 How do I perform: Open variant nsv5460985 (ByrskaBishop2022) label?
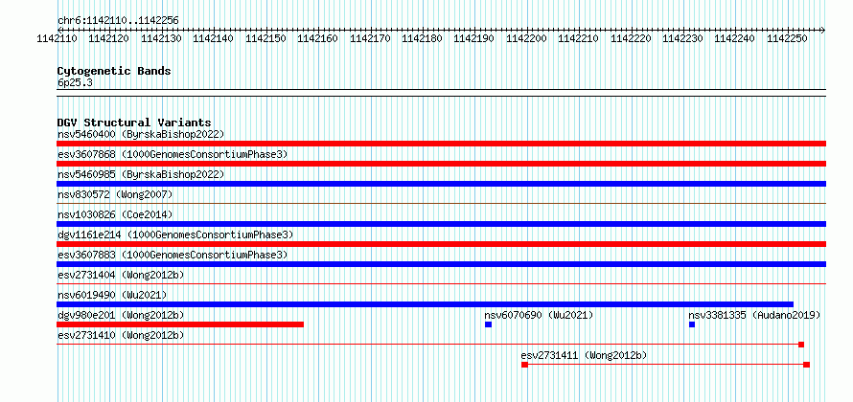click(x=141, y=174)
